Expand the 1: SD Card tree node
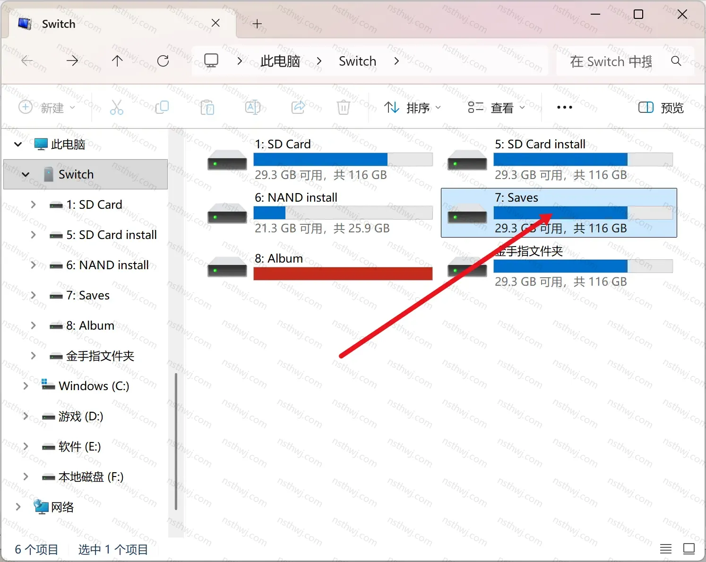Screen dimensions: 706x562 tap(33, 204)
